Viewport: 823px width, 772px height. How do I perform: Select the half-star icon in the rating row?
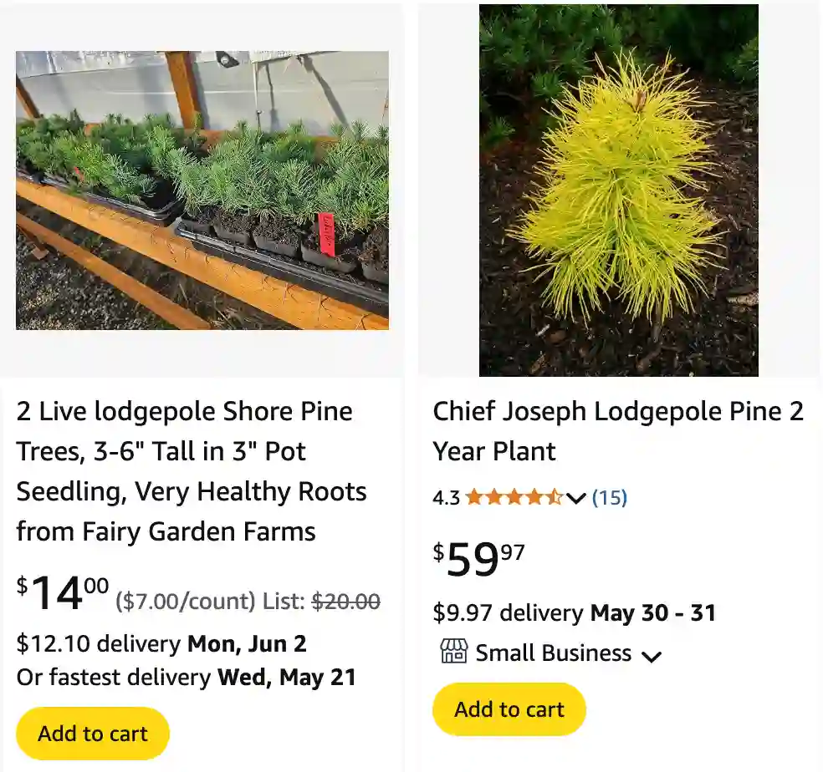[554, 497]
